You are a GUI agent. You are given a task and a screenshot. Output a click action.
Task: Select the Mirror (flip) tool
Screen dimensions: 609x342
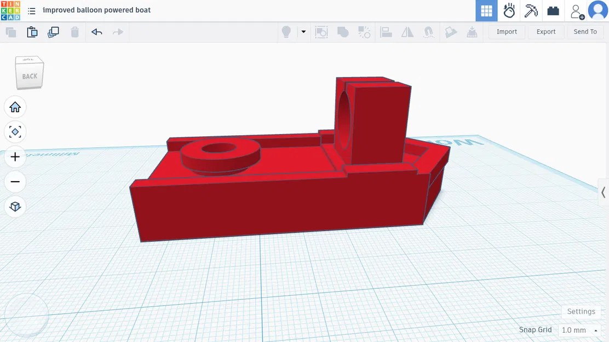(407, 32)
